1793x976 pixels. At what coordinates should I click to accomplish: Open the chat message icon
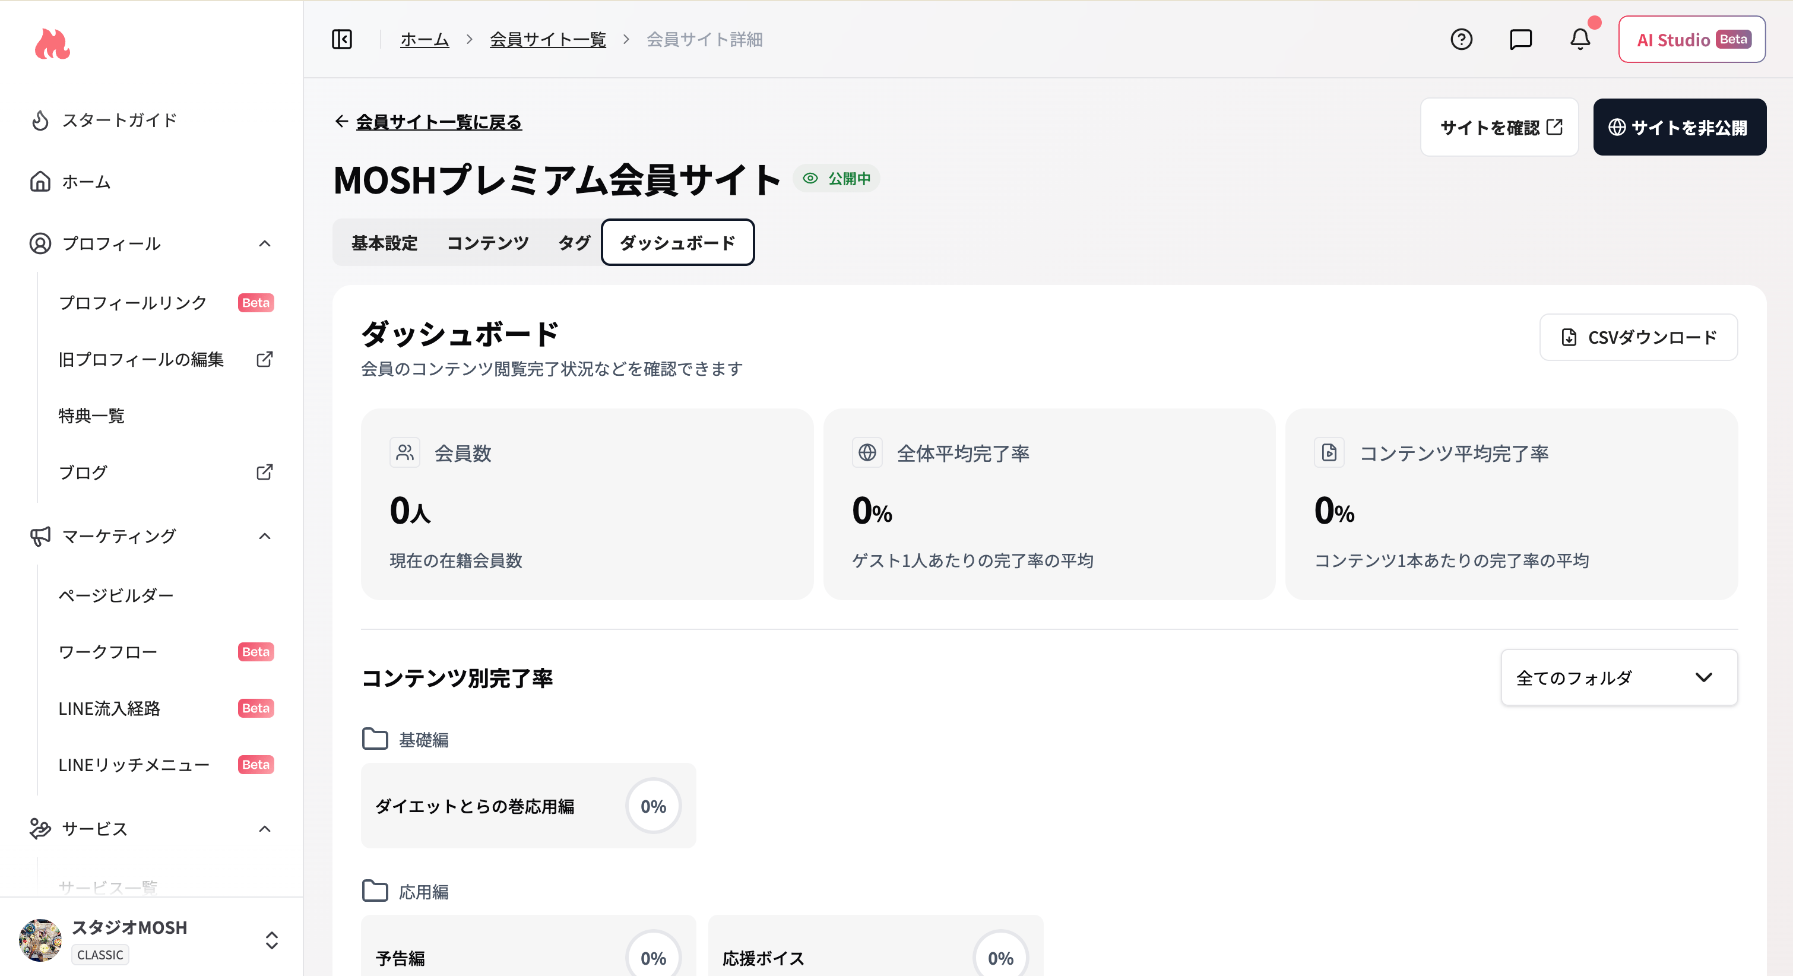click(1520, 40)
